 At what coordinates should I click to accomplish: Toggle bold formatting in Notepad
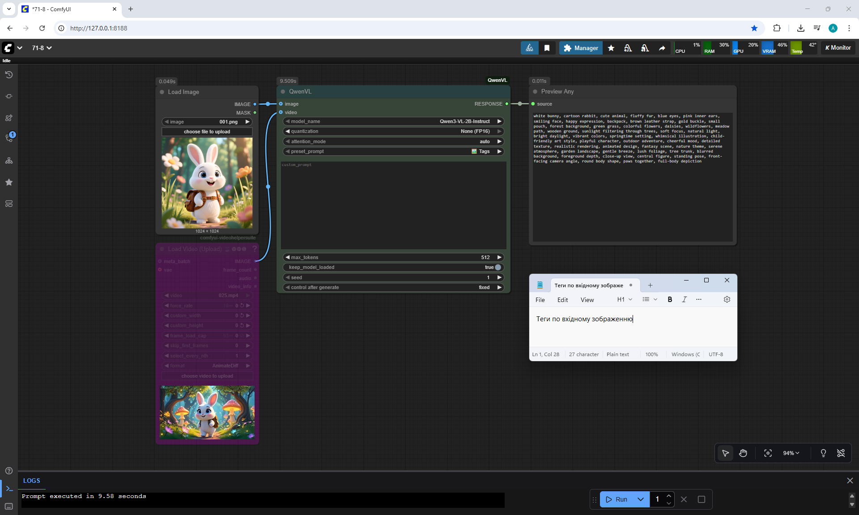pos(670,299)
